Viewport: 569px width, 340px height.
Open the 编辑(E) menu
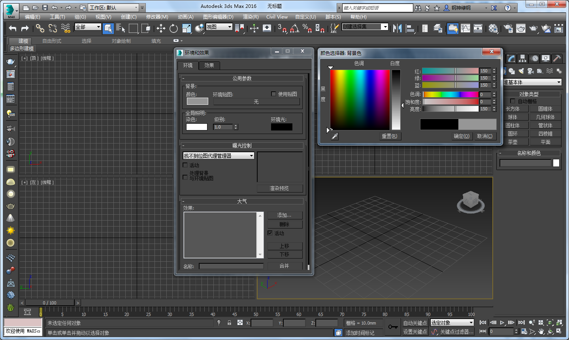click(x=32, y=17)
